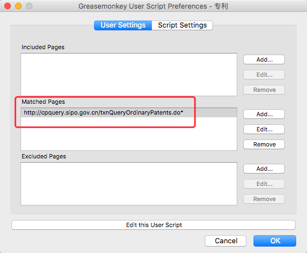Click empty area below matched URL entry
The height and width of the screenshot is (253, 307).
[129, 134]
